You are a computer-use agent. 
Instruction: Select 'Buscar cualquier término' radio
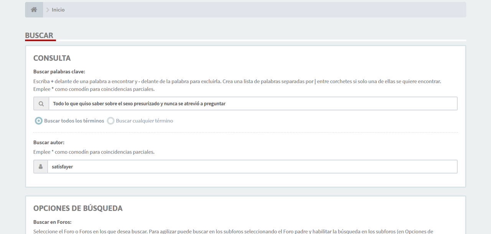click(110, 121)
